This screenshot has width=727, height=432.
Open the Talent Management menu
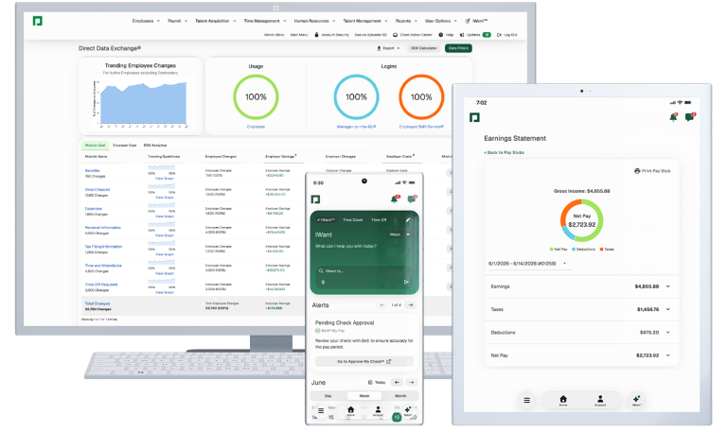(364, 21)
